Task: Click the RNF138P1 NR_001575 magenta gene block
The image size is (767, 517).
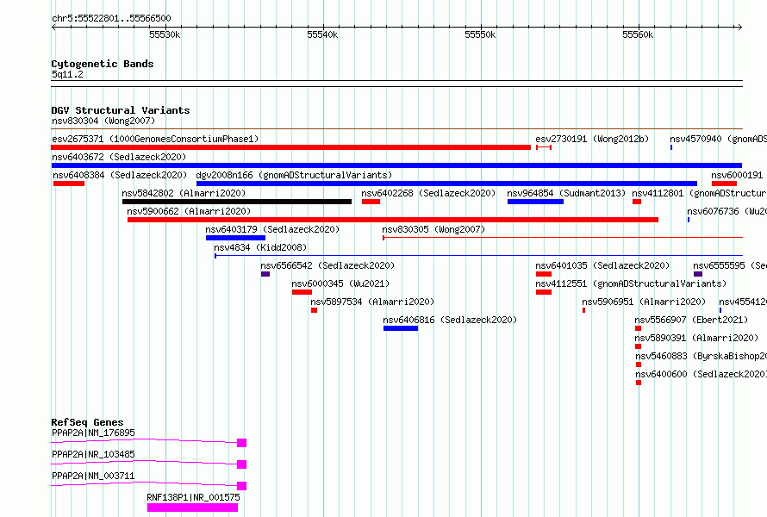Action: pyautogui.click(x=193, y=508)
